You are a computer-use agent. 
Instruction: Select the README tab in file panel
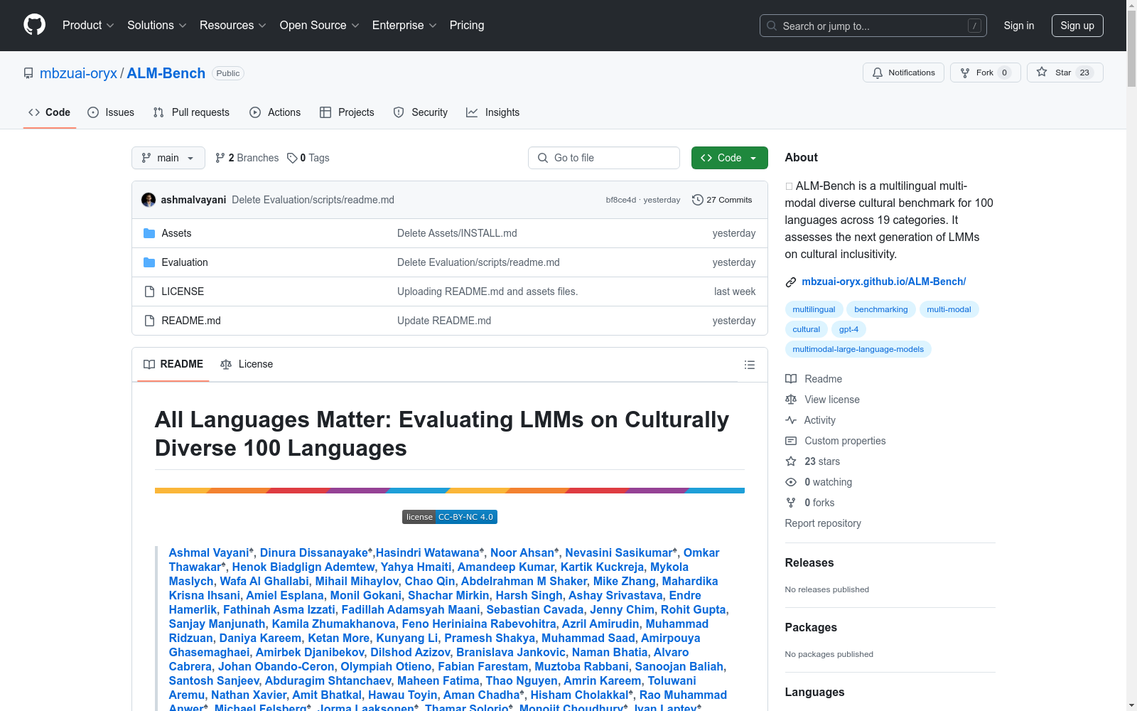[173, 364]
